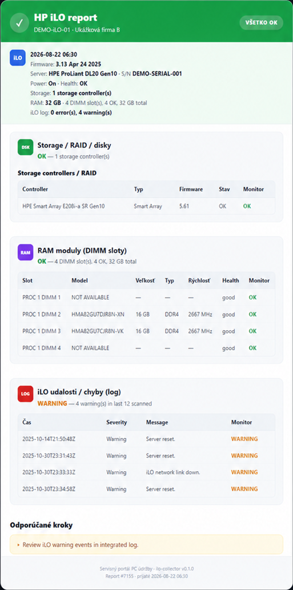
Task: Click 'WARNING — 4 warning(s) in last 12 scanned'
Action: pyautogui.click(x=95, y=404)
